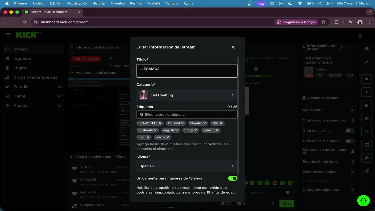Remove the chill tag

pos(221,123)
